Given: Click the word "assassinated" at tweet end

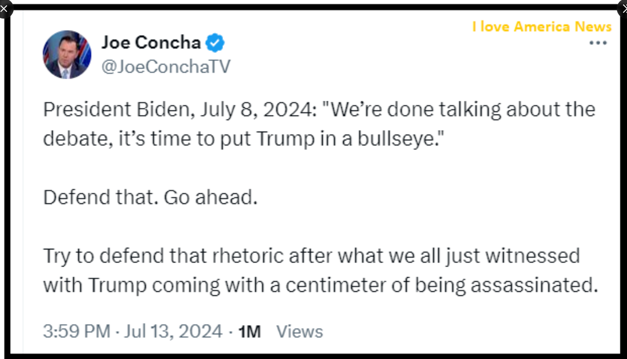Looking at the screenshot, I should click(534, 285).
